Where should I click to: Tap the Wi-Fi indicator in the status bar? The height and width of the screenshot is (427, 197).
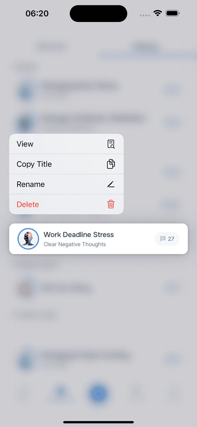point(158,13)
